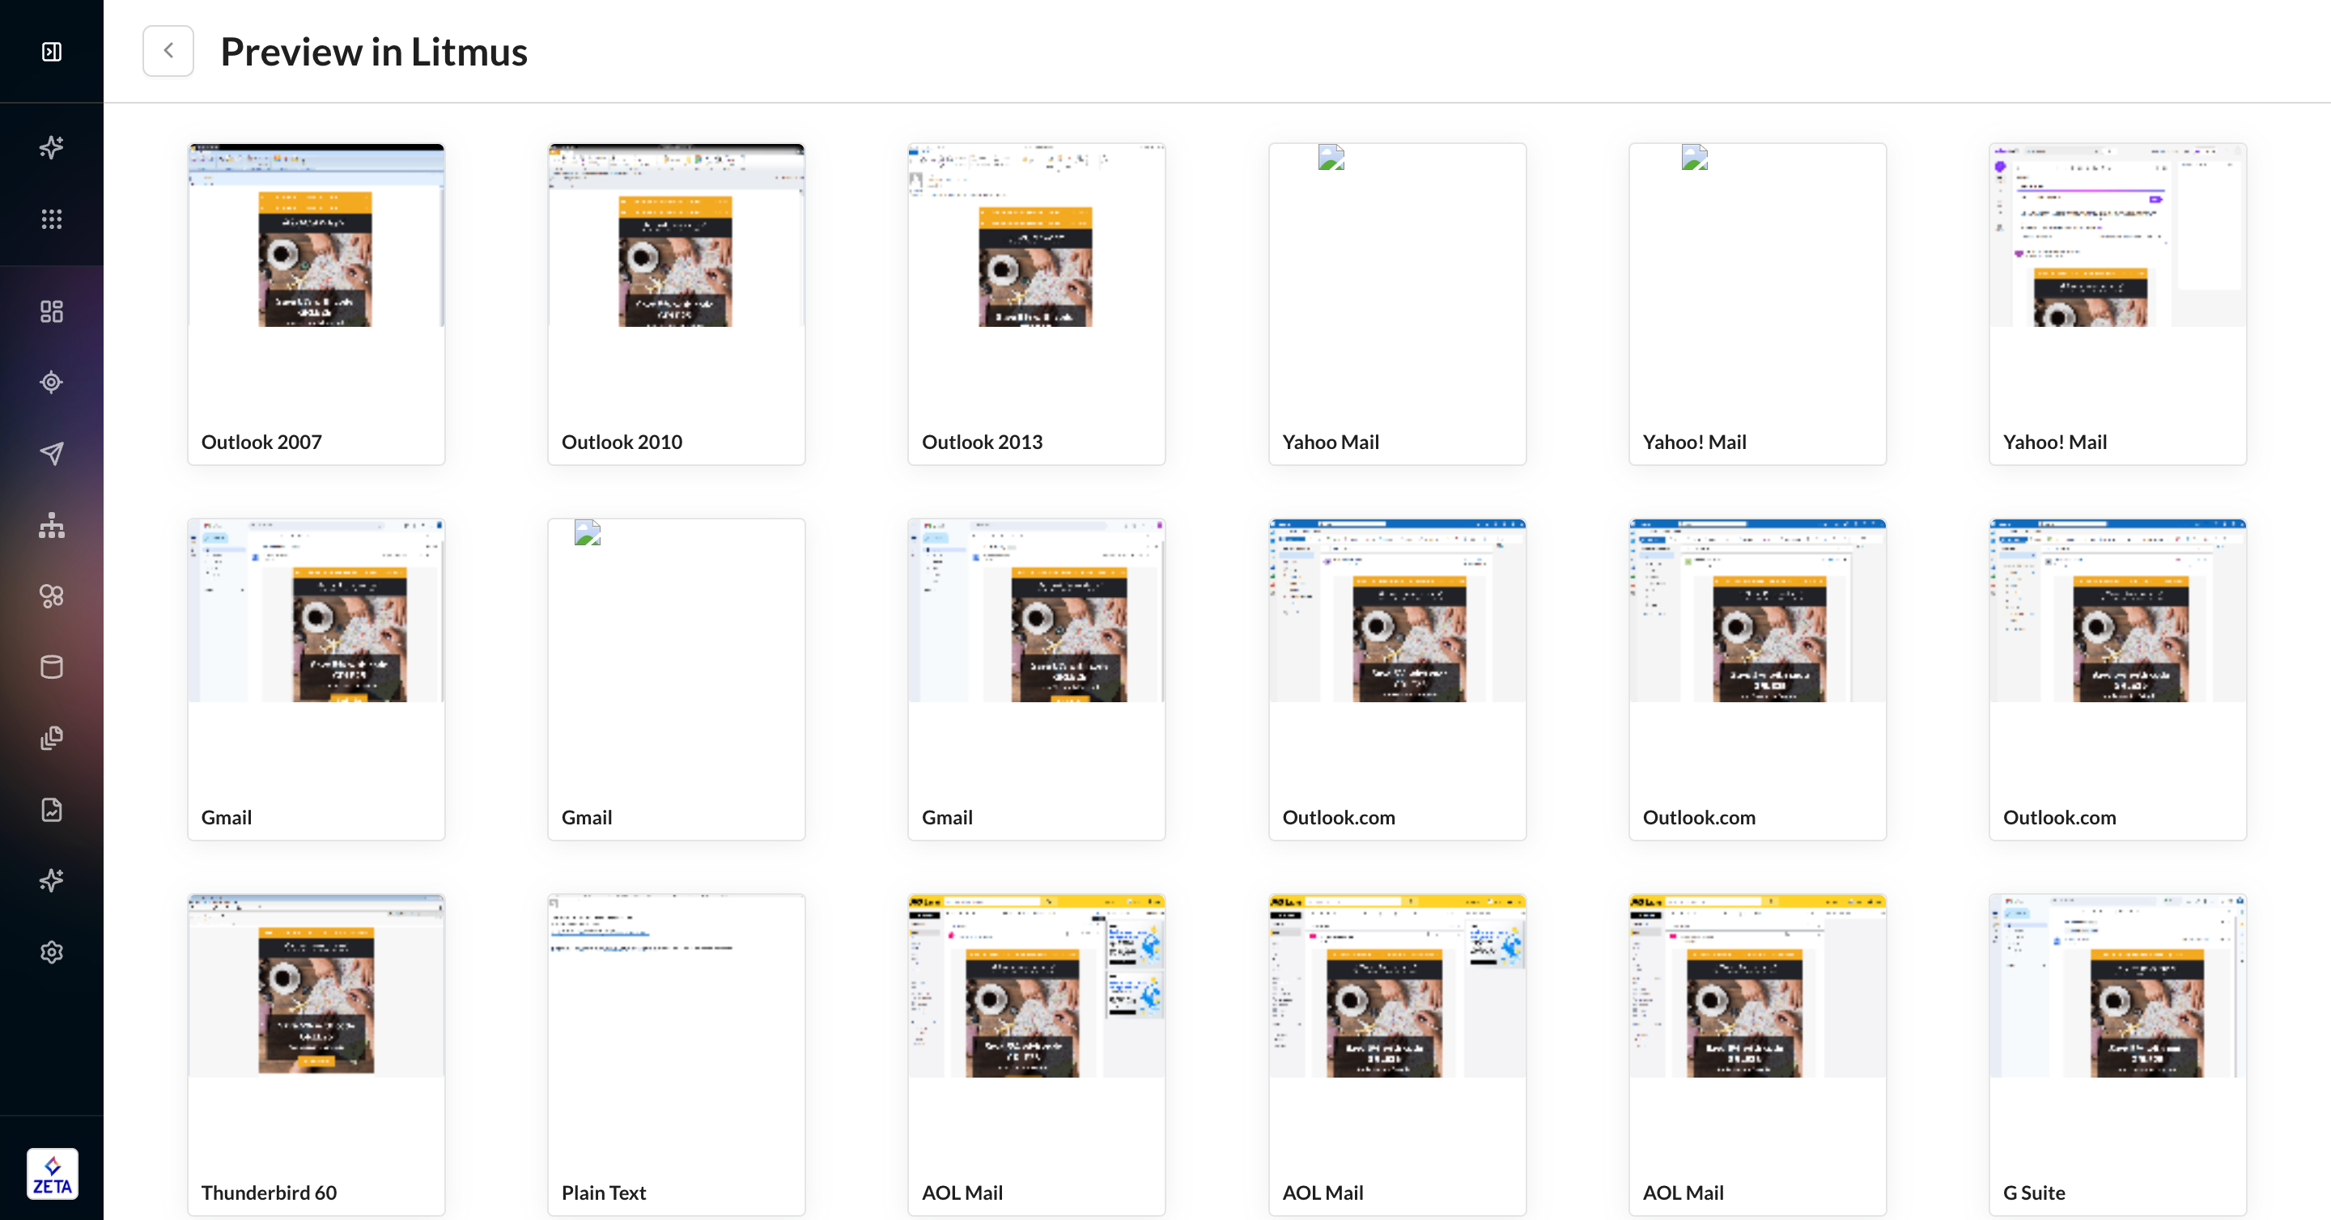The height and width of the screenshot is (1220, 2331).
Task: Click the broken-image Yahoo Mail preview card
Action: [x=1396, y=303]
